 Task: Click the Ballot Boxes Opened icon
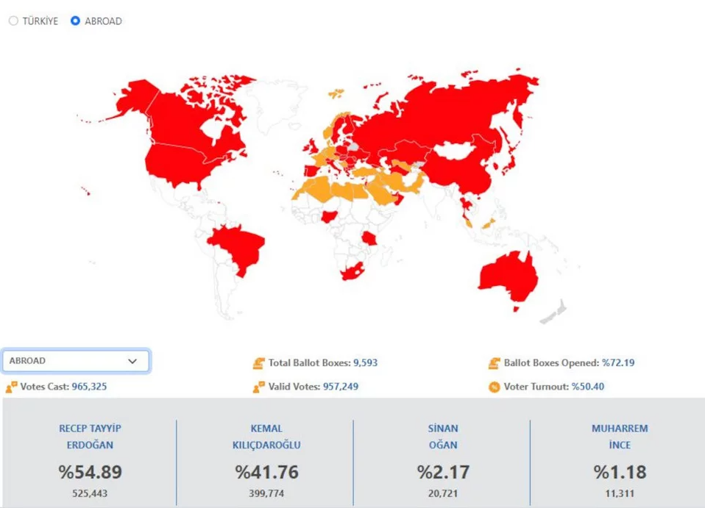494,363
